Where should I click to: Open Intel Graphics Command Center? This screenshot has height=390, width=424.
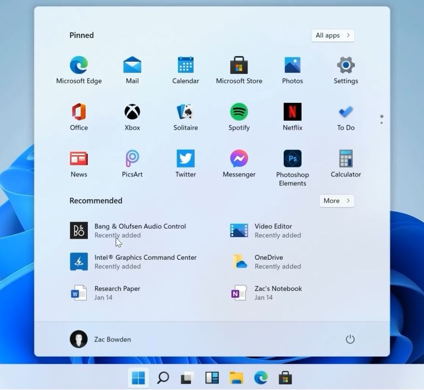[134, 261]
